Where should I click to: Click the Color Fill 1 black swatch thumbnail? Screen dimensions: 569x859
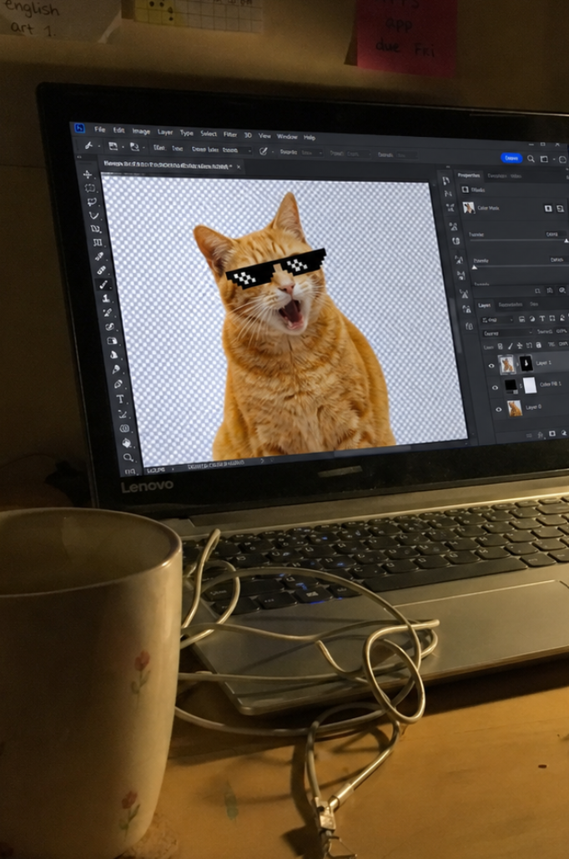pos(511,385)
